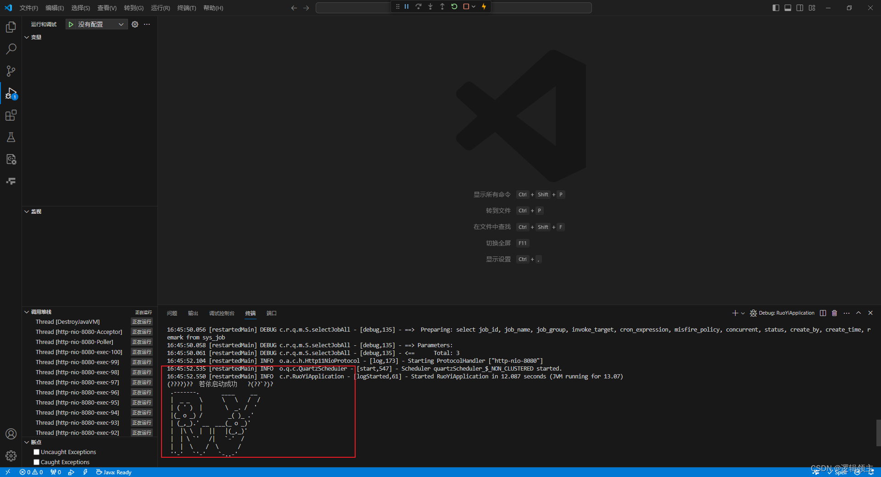Viewport: 881px width, 477px height.
Task: Open launch.json via the debug gear icon
Action: click(135, 24)
